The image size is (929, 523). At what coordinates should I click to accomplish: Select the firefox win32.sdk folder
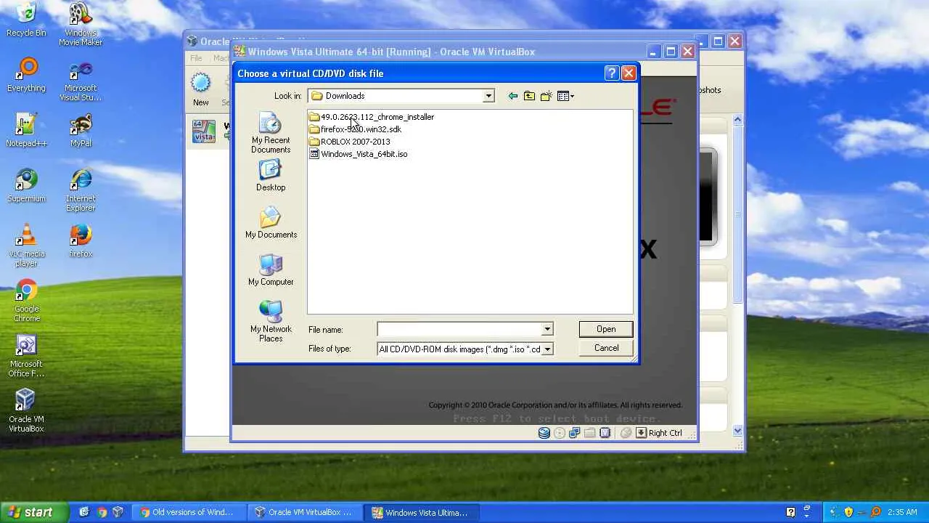click(354, 129)
